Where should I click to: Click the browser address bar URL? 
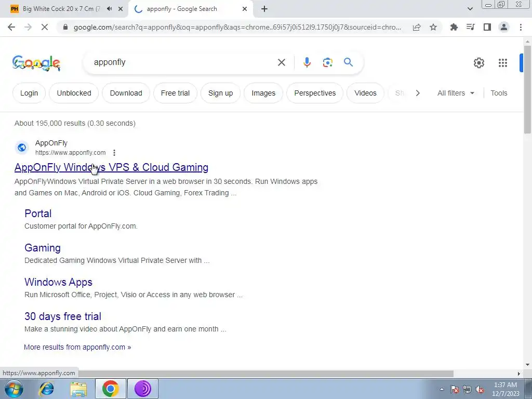coord(237,27)
